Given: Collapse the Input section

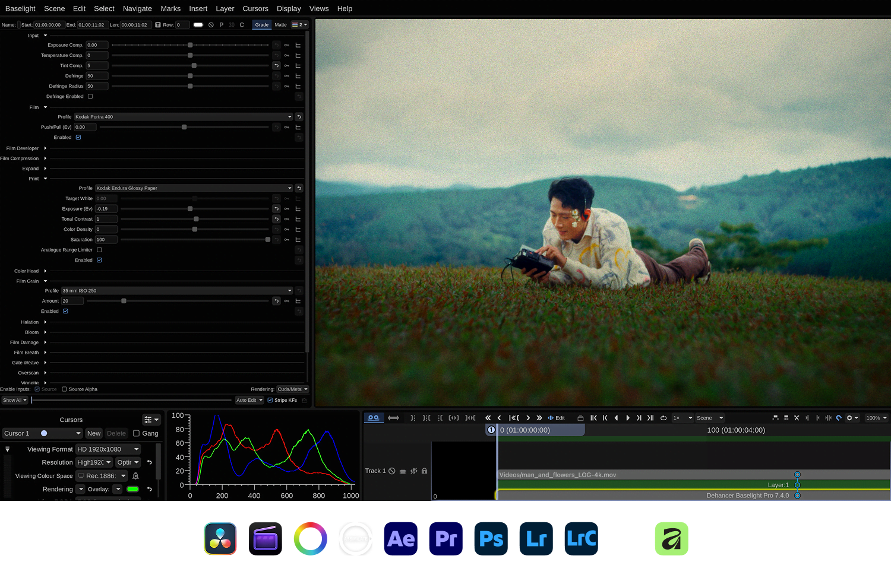Looking at the screenshot, I should point(45,36).
